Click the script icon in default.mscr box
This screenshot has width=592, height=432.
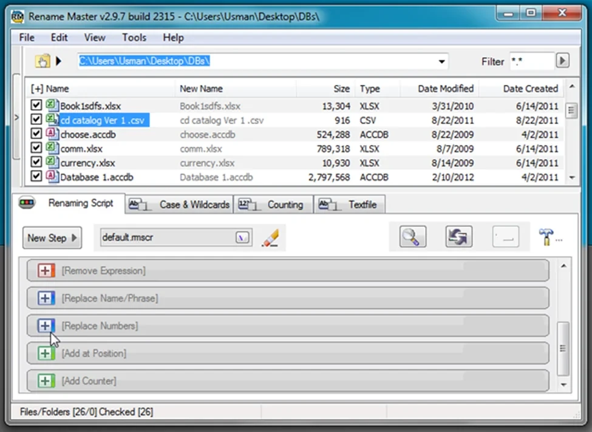[x=243, y=238]
